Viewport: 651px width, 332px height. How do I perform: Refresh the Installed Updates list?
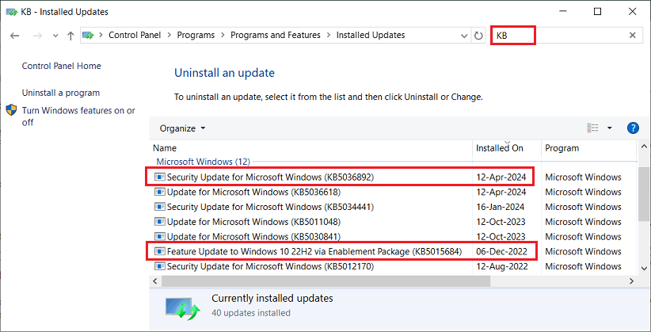coord(478,36)
